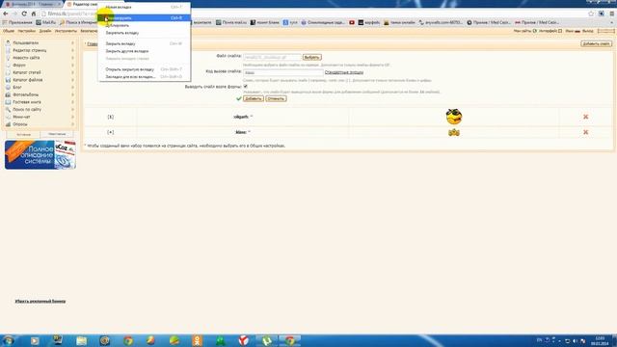Click the Опросы chart icon
617x347 pixels.
8,124
